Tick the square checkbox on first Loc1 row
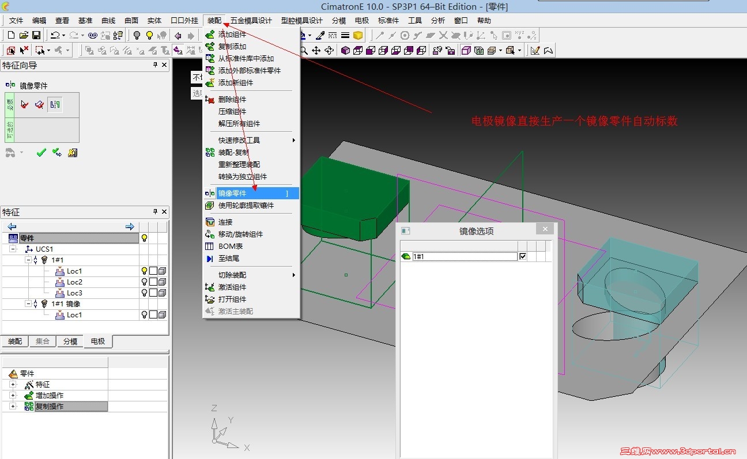Screen dimensions: 747x459 pyautogui.click(x=153, y=271)
